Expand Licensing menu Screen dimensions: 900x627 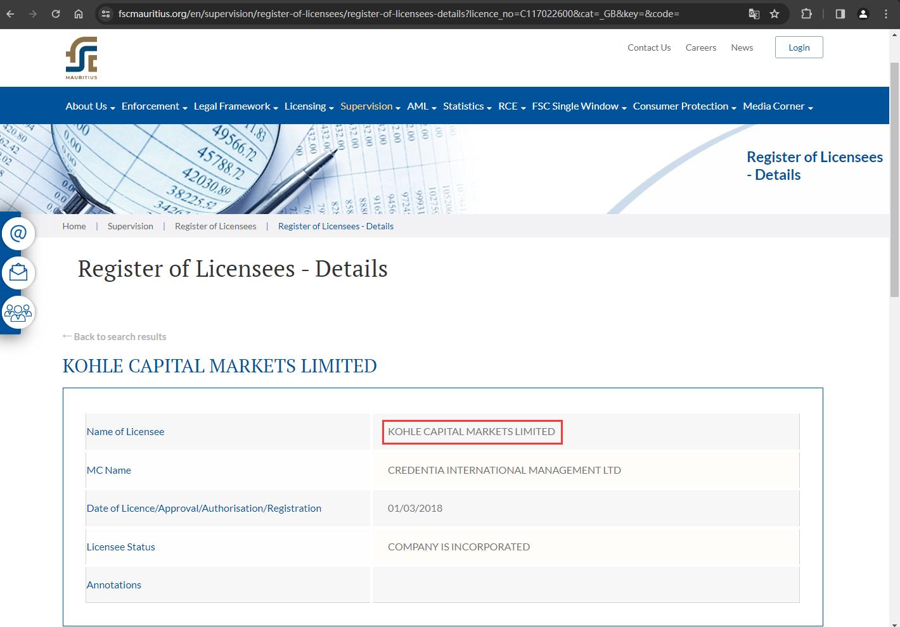309,106
